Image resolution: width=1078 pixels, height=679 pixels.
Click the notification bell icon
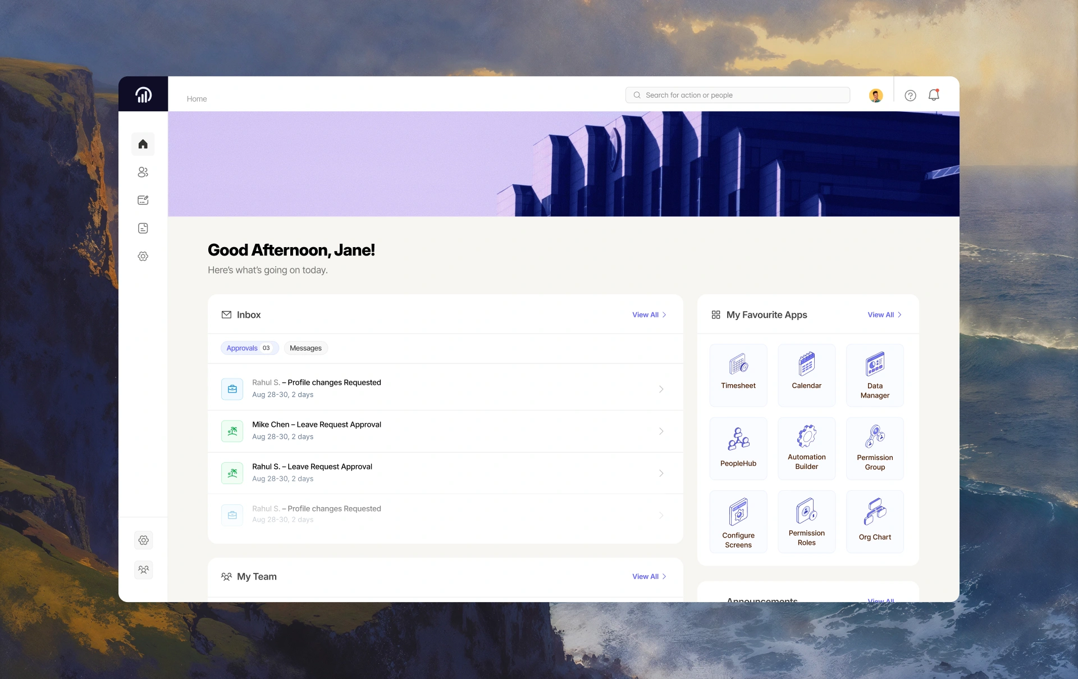click(x=933, y=95)
